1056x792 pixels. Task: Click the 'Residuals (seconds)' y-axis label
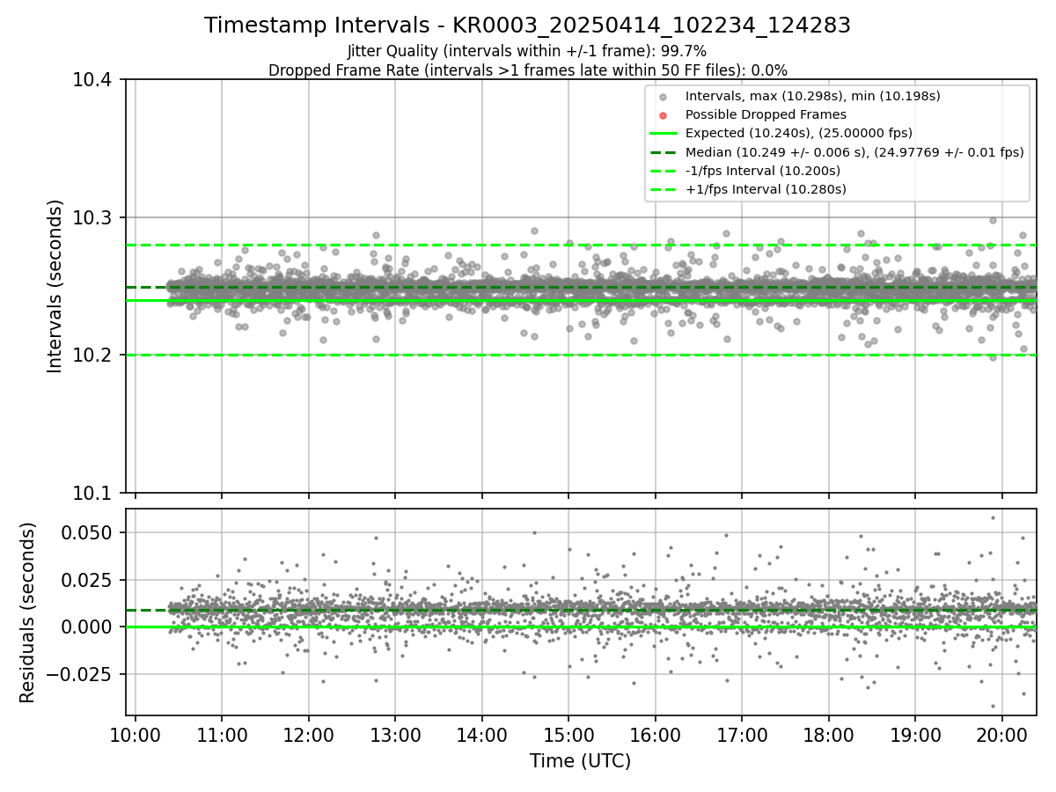[28, 612]
